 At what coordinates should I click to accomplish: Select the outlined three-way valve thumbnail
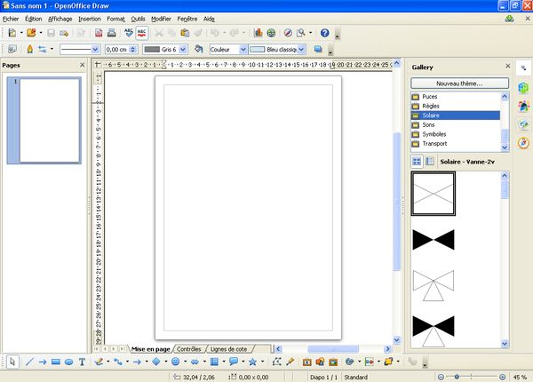[x=434, y=285]
